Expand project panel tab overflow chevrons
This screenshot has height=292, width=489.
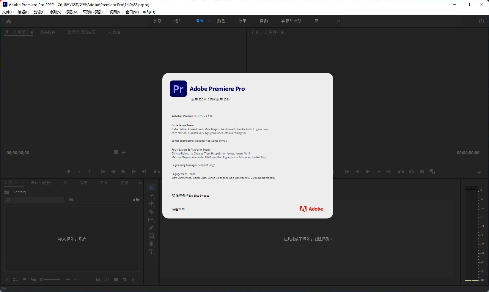140,183
